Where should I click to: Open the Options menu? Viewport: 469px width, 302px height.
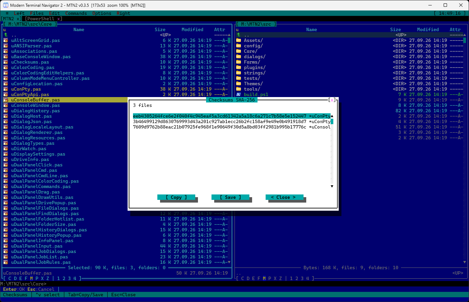pyautogui.click(x=102, y=13)
